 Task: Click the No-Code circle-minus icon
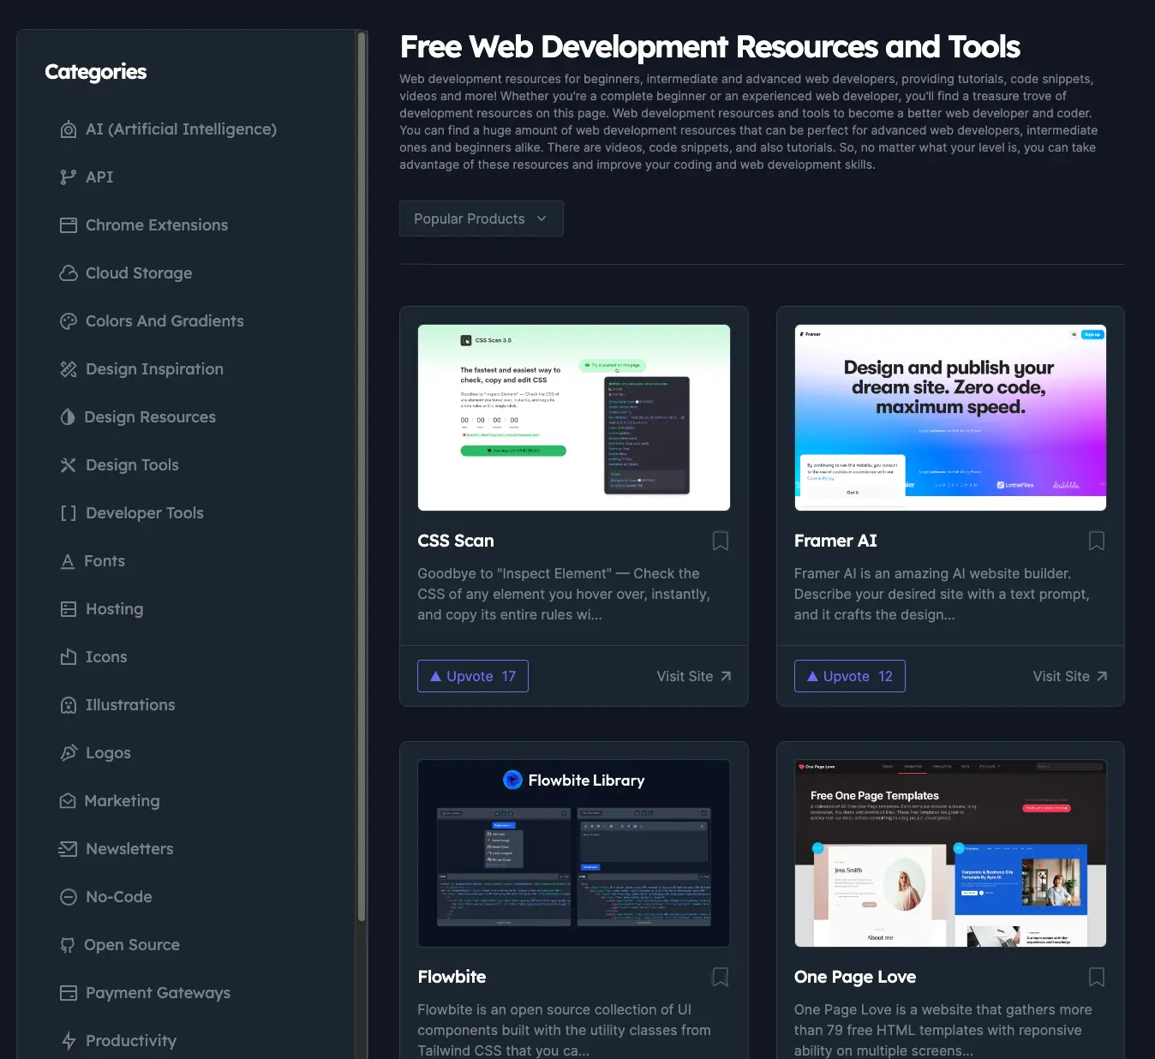(69, 897)
